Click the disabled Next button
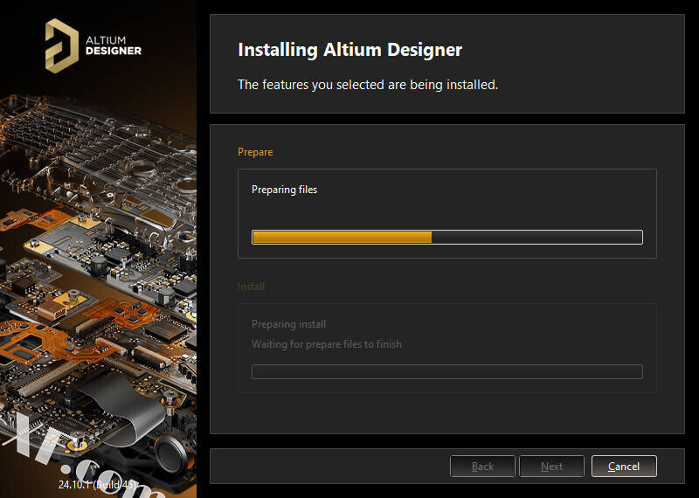The height and width of the screenshot is (498, 699). (551, 467)
